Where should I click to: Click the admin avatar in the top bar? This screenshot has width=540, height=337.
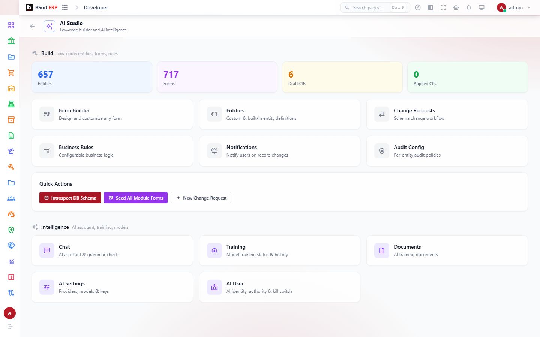501,7
